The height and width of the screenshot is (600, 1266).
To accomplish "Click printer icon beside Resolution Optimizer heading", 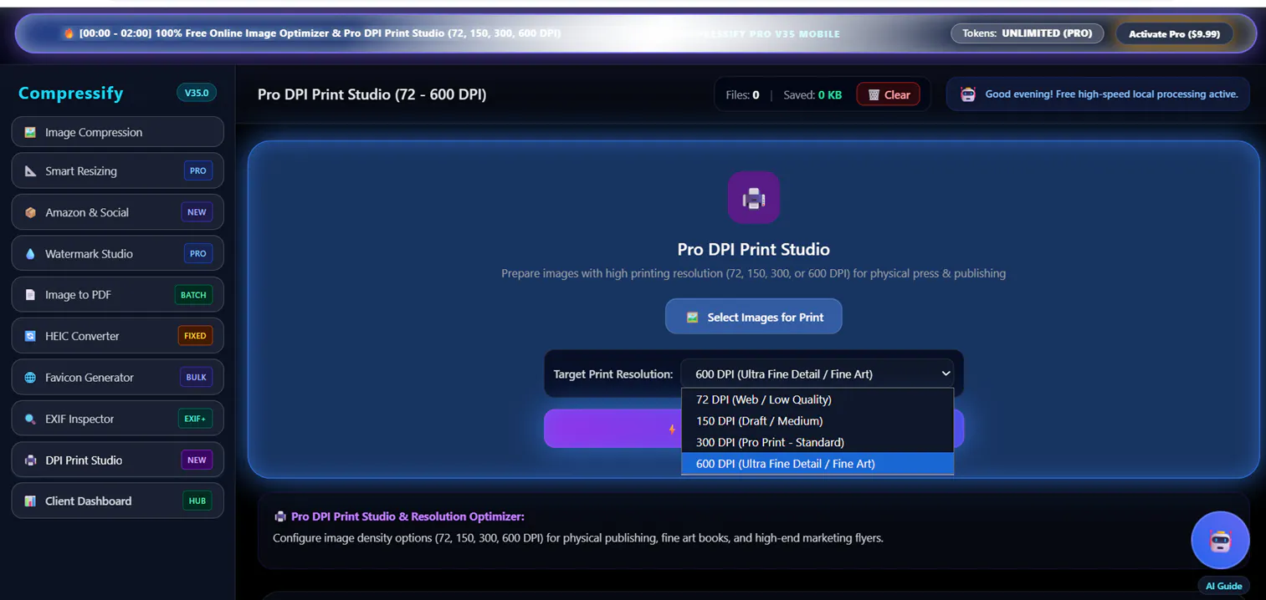I will point(280,517).
